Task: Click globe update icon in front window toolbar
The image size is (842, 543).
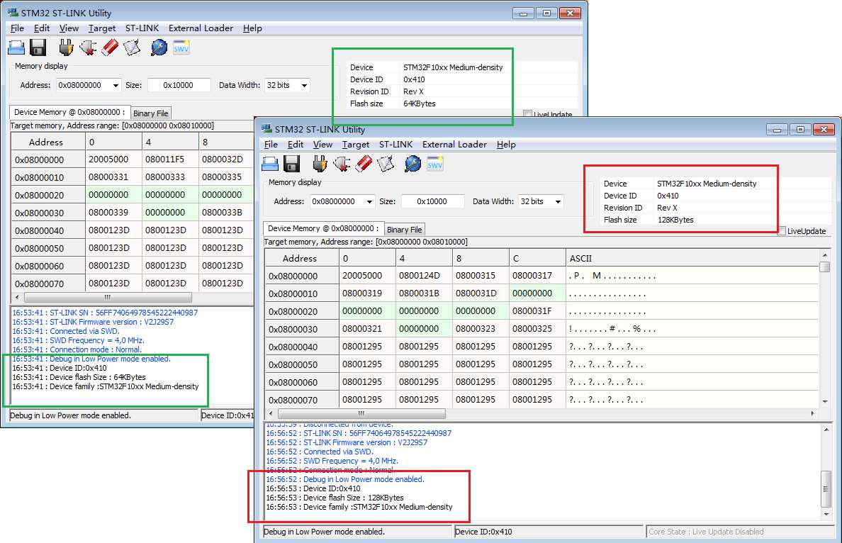Action: [x=412, y=164]
